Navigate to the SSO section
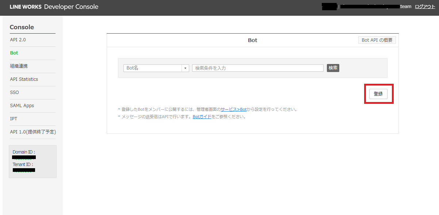This screenshot has height=215, width=439. pos(15,93)
